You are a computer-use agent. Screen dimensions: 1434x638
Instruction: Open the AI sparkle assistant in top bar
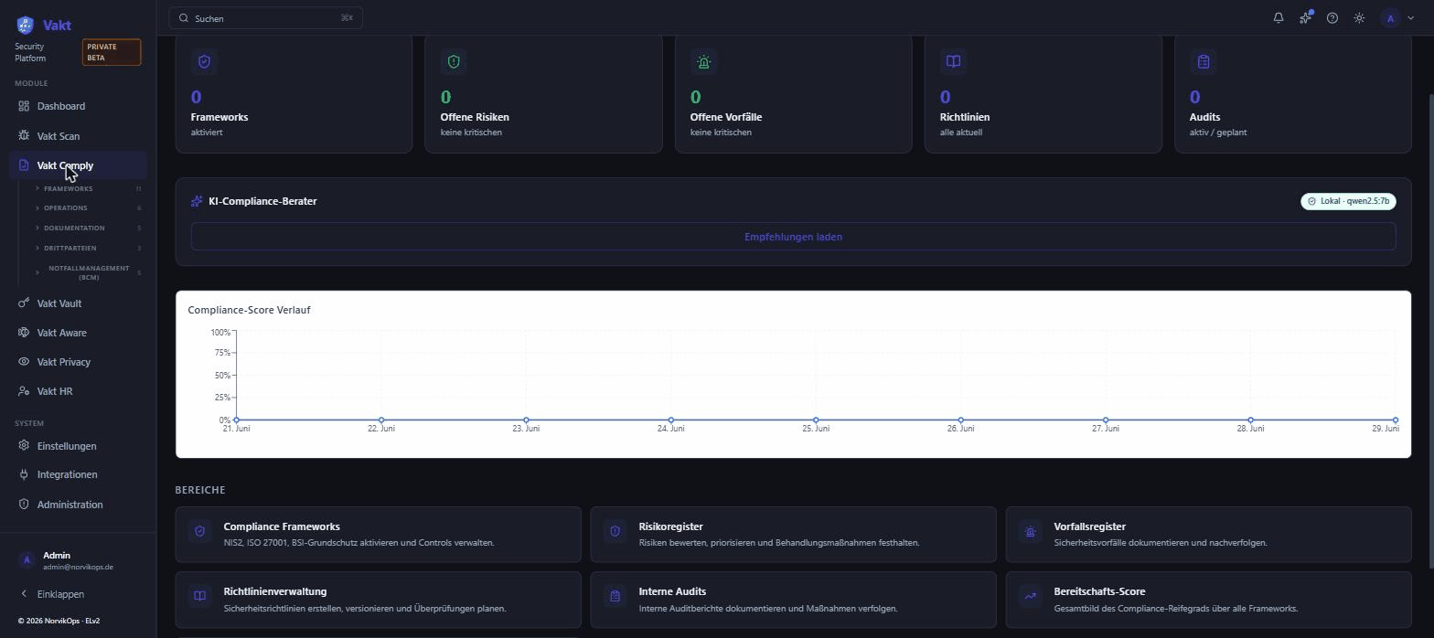[x=1305, y=18]
